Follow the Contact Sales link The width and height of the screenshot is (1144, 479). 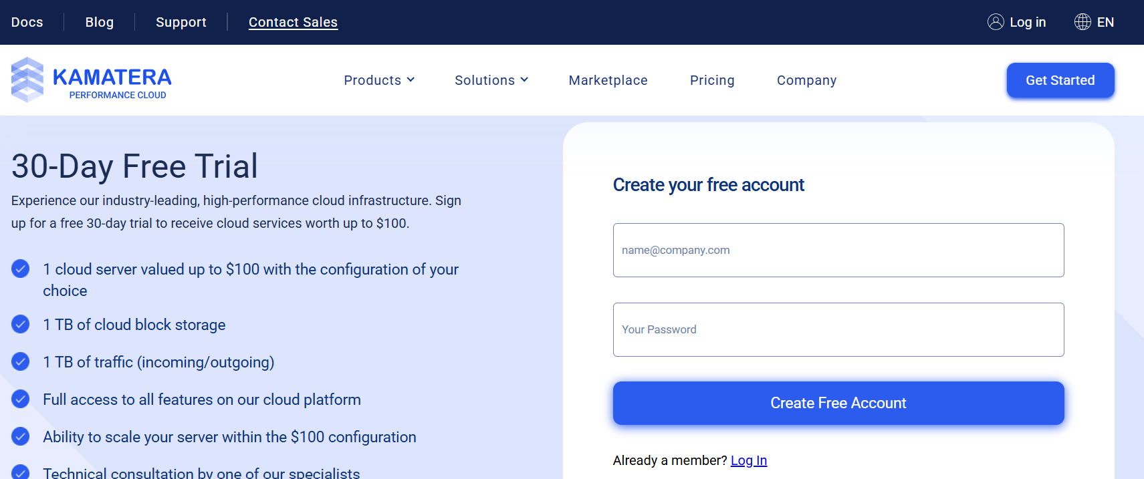(293, 22)
